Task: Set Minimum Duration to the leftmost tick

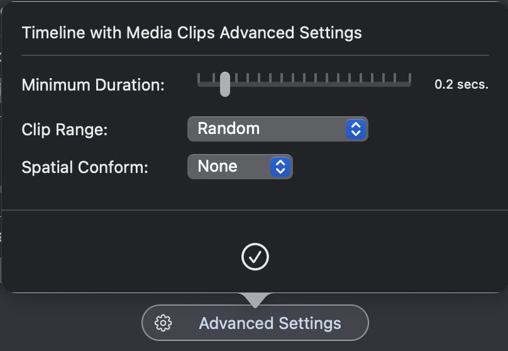Action: tap(199, 81)
